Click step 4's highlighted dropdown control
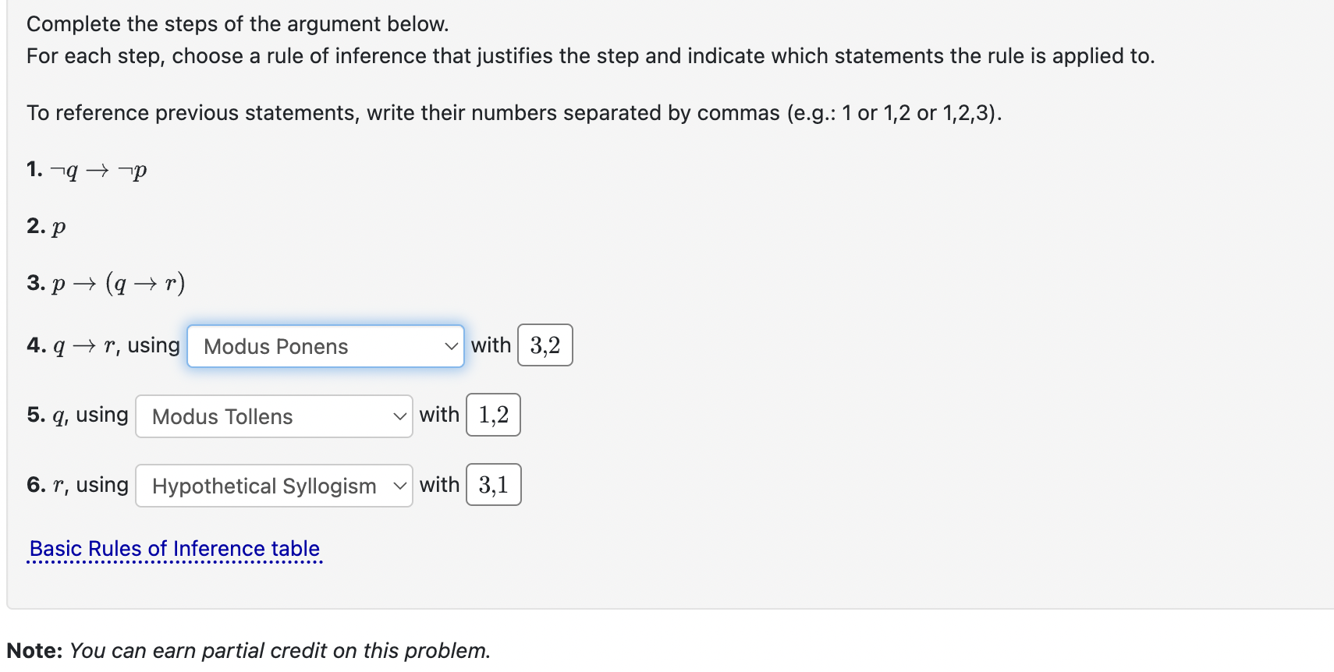Viewport: 1334px width, 672px height. click(325, 345)
